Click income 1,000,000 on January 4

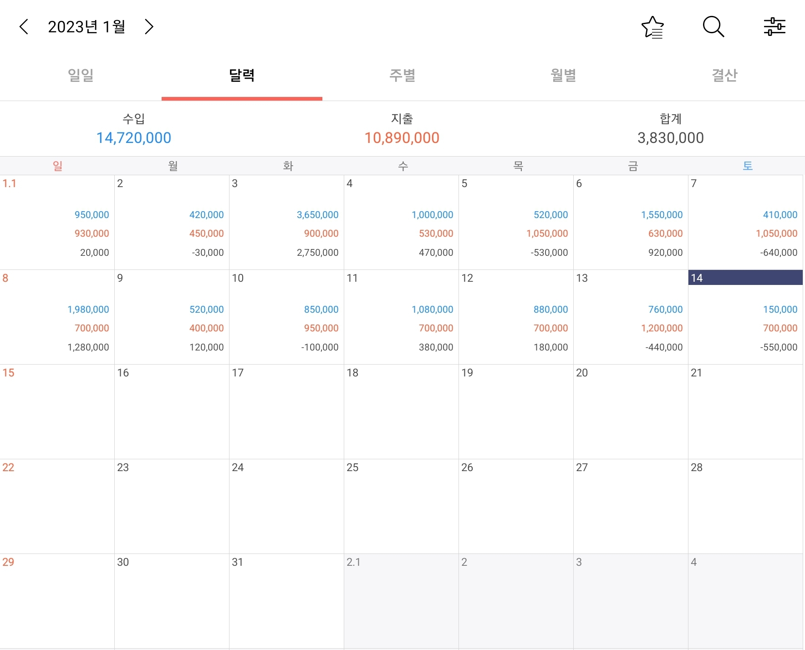(x=433, y=215)
